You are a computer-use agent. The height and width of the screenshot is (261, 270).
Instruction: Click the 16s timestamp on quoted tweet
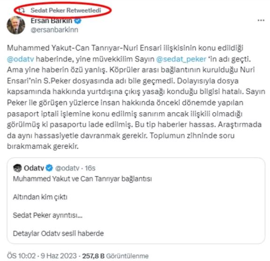tap(90, 168)
